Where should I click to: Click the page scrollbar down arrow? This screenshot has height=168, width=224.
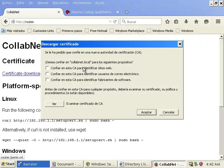click(x=221, y=157)
